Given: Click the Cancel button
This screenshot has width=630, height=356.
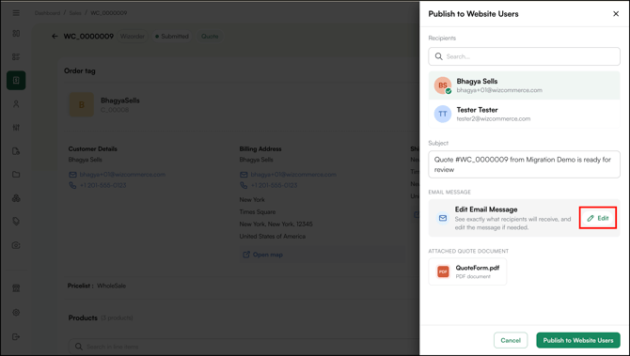Looking at the screenshot, I should click(511, 340).
